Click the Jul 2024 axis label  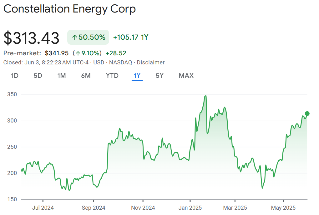coord(43,207)
